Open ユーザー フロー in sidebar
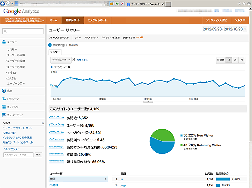 tap(16, 83)
